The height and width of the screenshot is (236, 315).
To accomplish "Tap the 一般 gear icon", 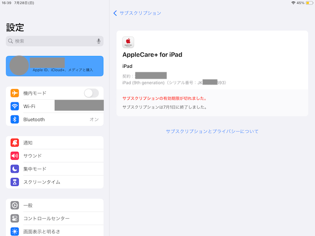I will 15,205.
